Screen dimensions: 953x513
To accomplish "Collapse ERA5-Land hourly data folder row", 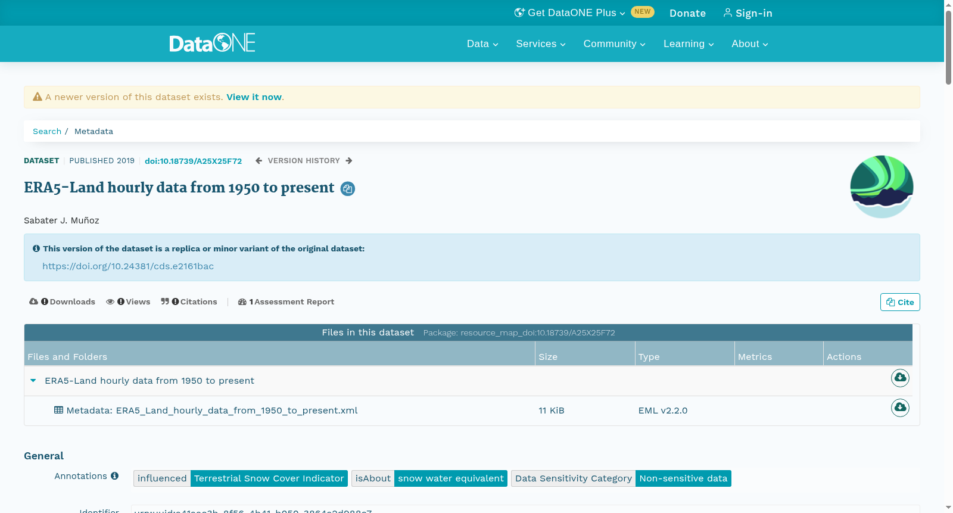I will coord(33,381).
